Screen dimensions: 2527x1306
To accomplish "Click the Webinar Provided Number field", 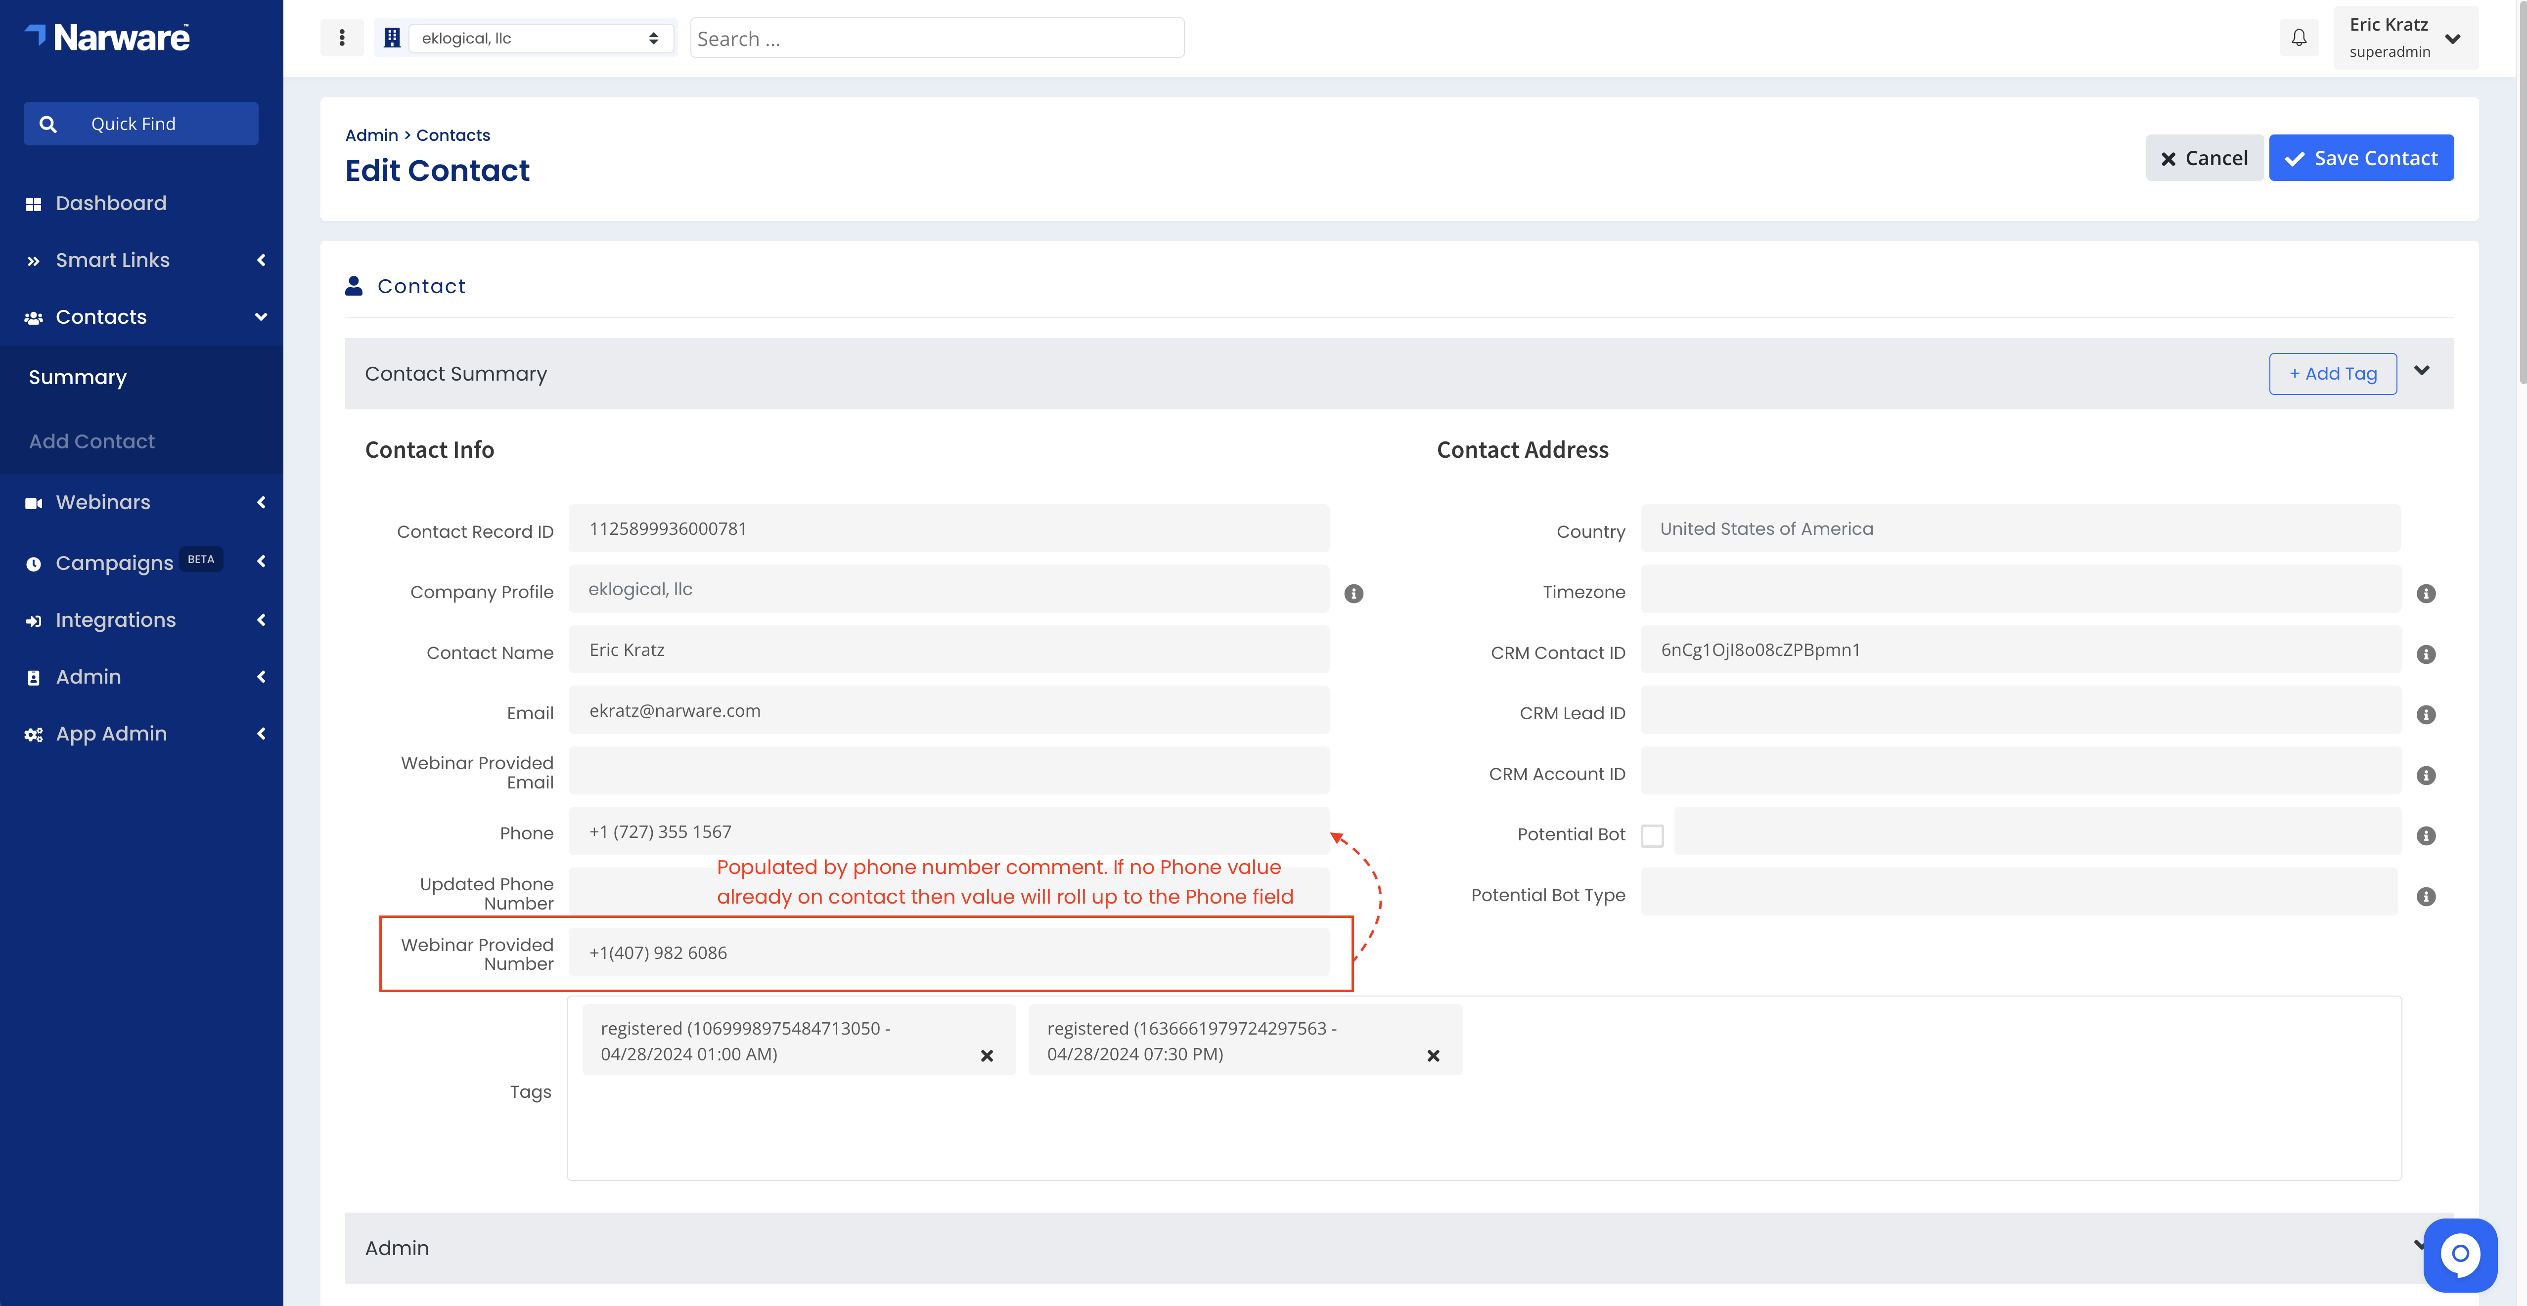I will (948, 953).
